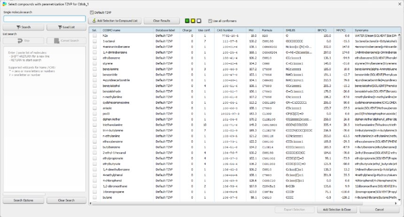The width and height of the screenshot is (404, 217).
Task: Click the application icon in title bar
Action: pos(4,4)
